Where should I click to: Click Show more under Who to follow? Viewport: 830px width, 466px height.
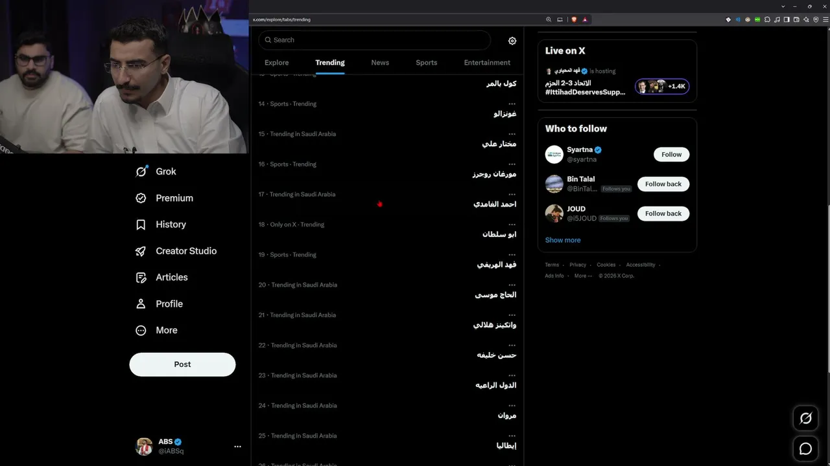[563, 240]
